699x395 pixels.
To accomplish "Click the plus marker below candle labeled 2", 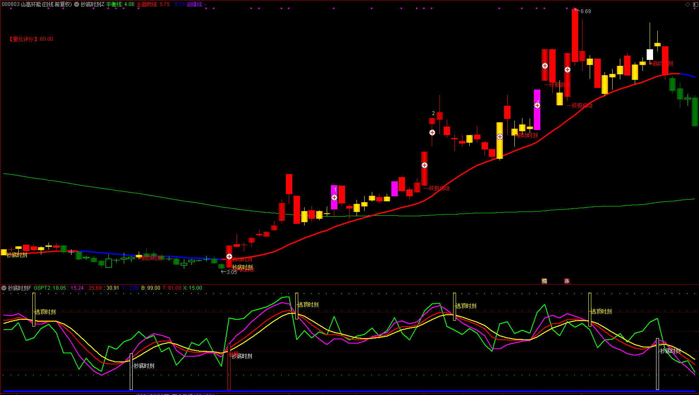I will pos(432,133).
